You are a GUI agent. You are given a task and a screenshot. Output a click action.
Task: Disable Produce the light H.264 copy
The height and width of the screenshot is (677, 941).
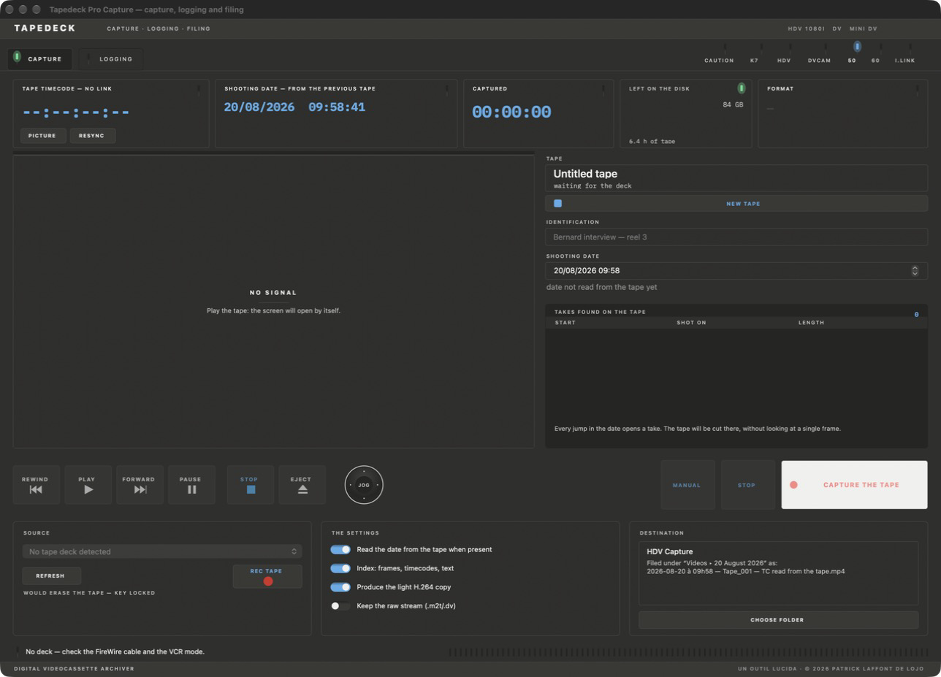[x=340, y=587]
